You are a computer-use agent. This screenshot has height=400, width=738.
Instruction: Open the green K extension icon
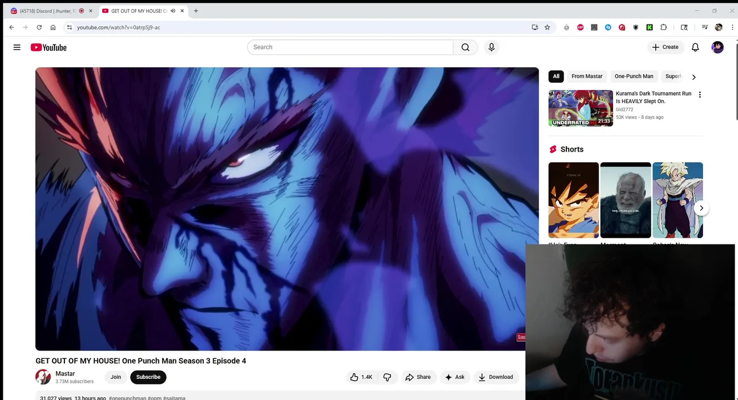click(649, 27)
